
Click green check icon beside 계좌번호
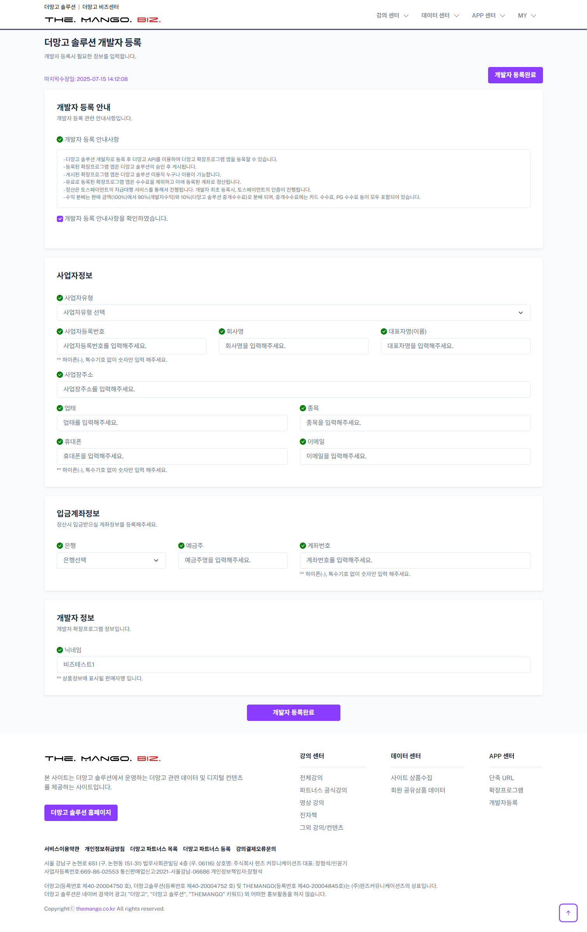pos(303,546)
